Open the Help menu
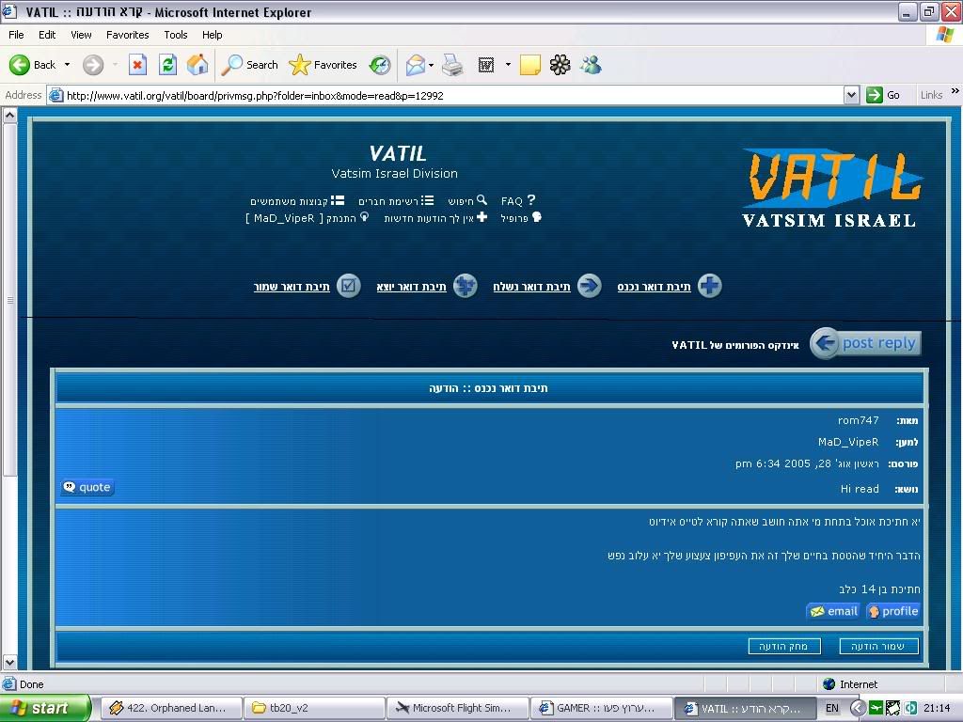The height and width of the screenshot is (722, 963). coord(212,35)
